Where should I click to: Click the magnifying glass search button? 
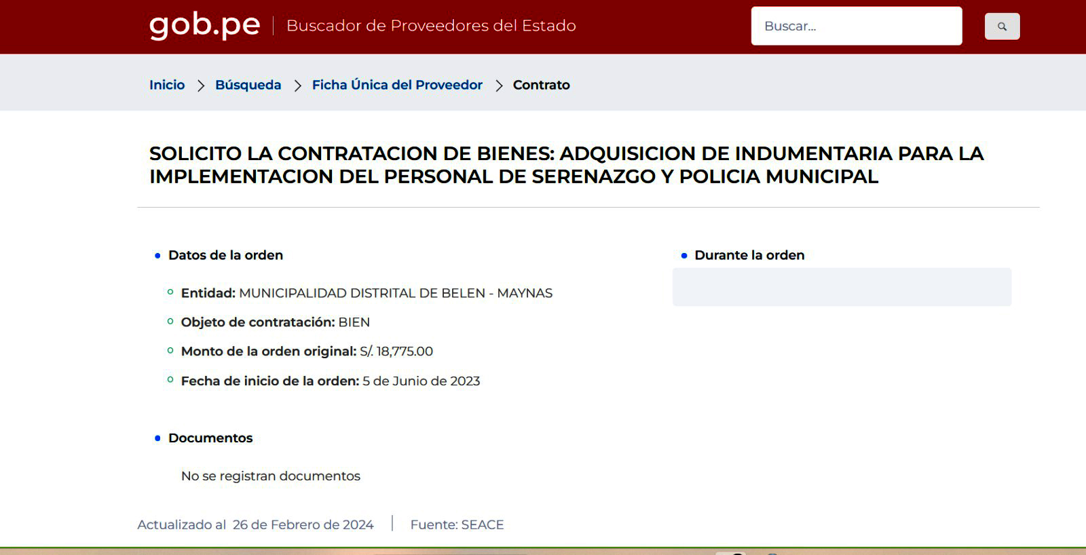coord(1002,26)
